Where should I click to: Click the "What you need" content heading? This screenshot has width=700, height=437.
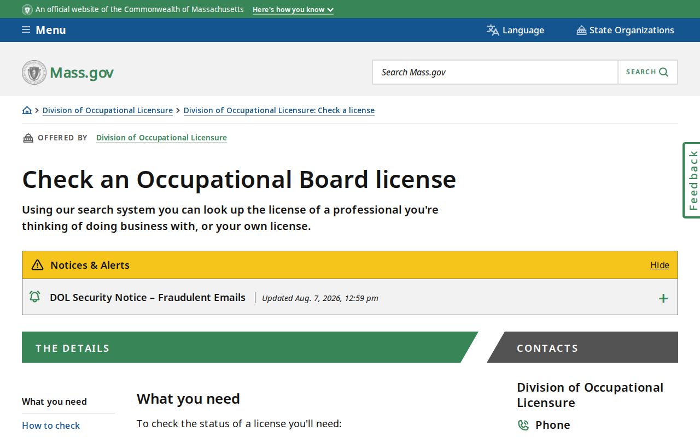(x=188, y=399)
